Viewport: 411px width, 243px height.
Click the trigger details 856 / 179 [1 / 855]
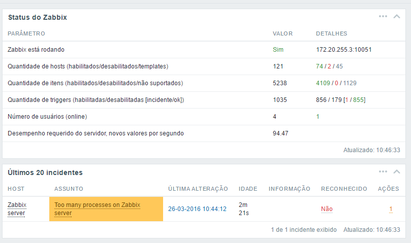pos(340,100)
